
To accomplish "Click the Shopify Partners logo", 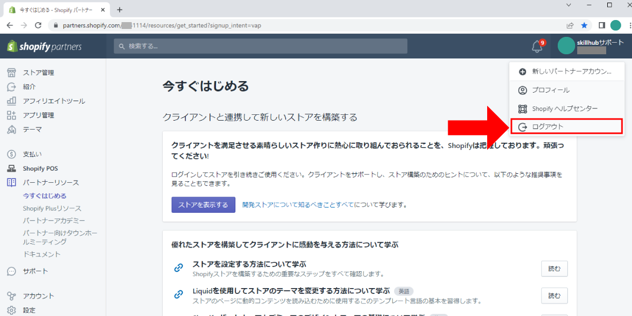I will tap(44, 46).
